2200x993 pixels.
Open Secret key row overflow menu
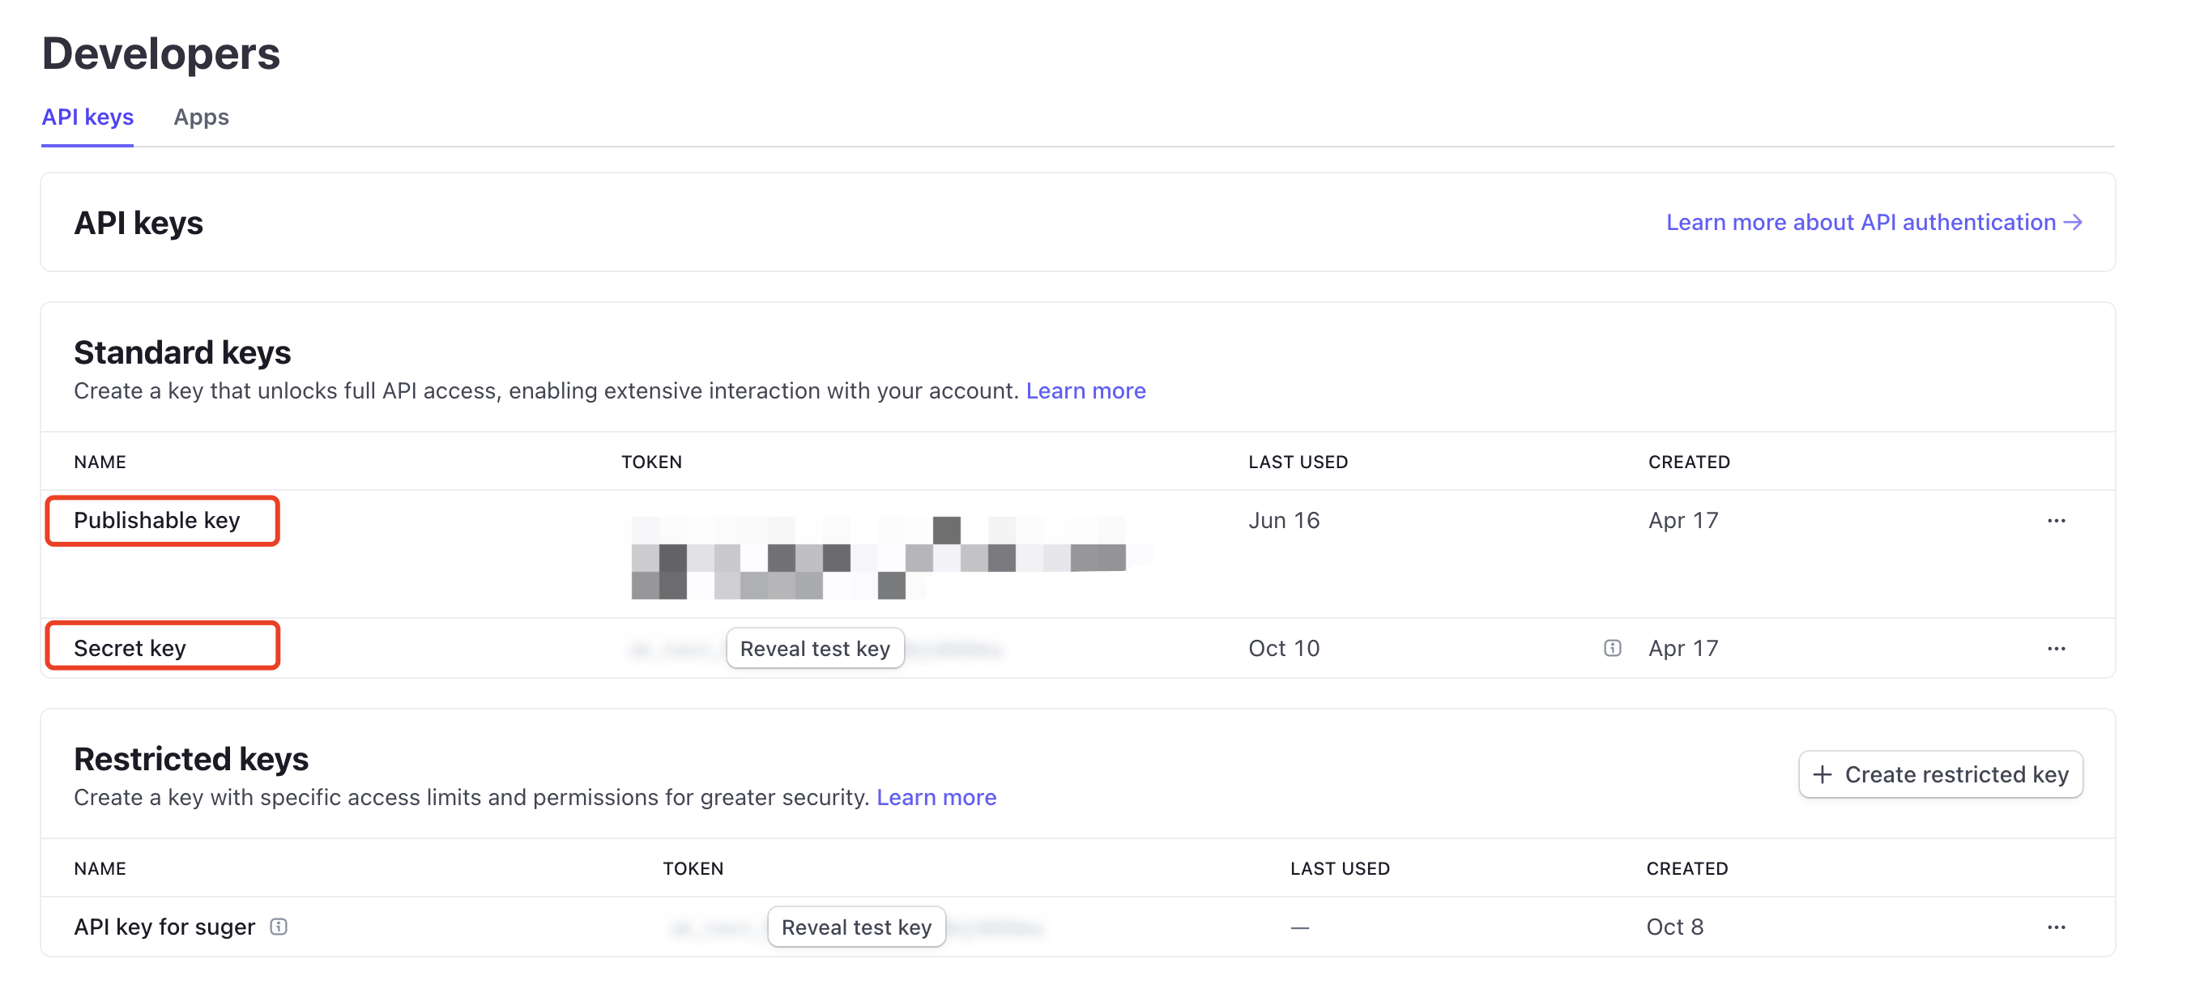[2055, 648]
